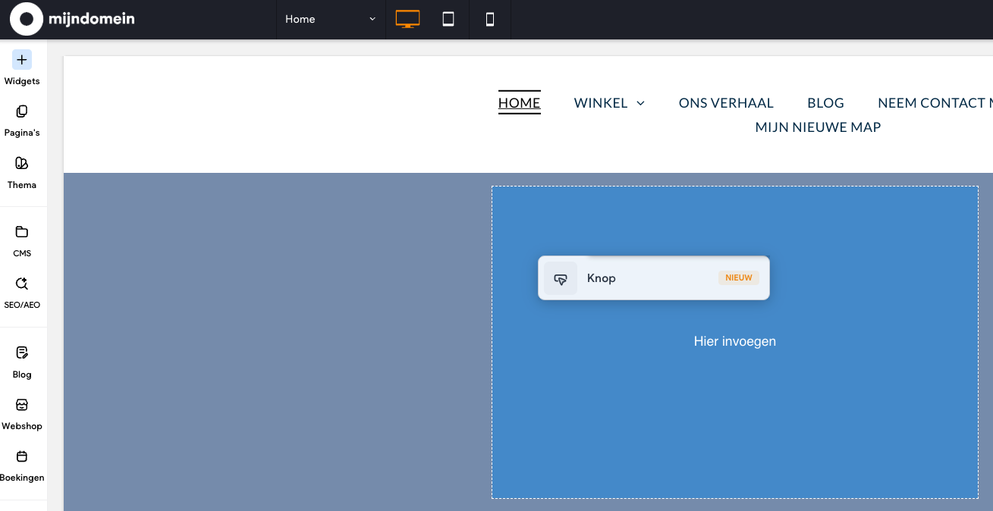Open the Blog manager icon
The height and width of the screenshot is (511, 993).
pyautogui.click(x=22, y=353)
